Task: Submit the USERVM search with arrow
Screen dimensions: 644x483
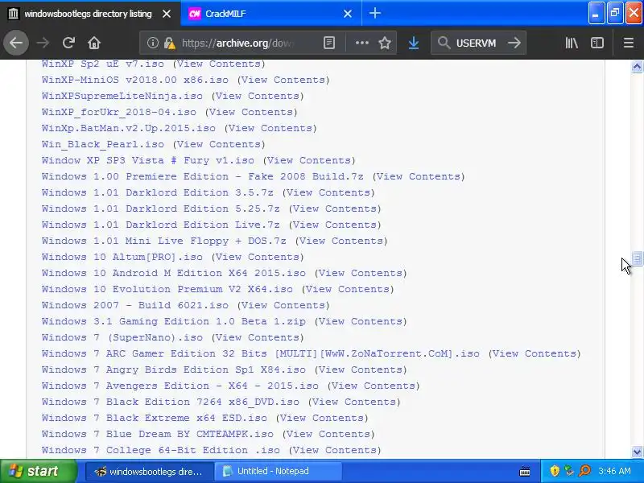Action: tap(514, 43)
